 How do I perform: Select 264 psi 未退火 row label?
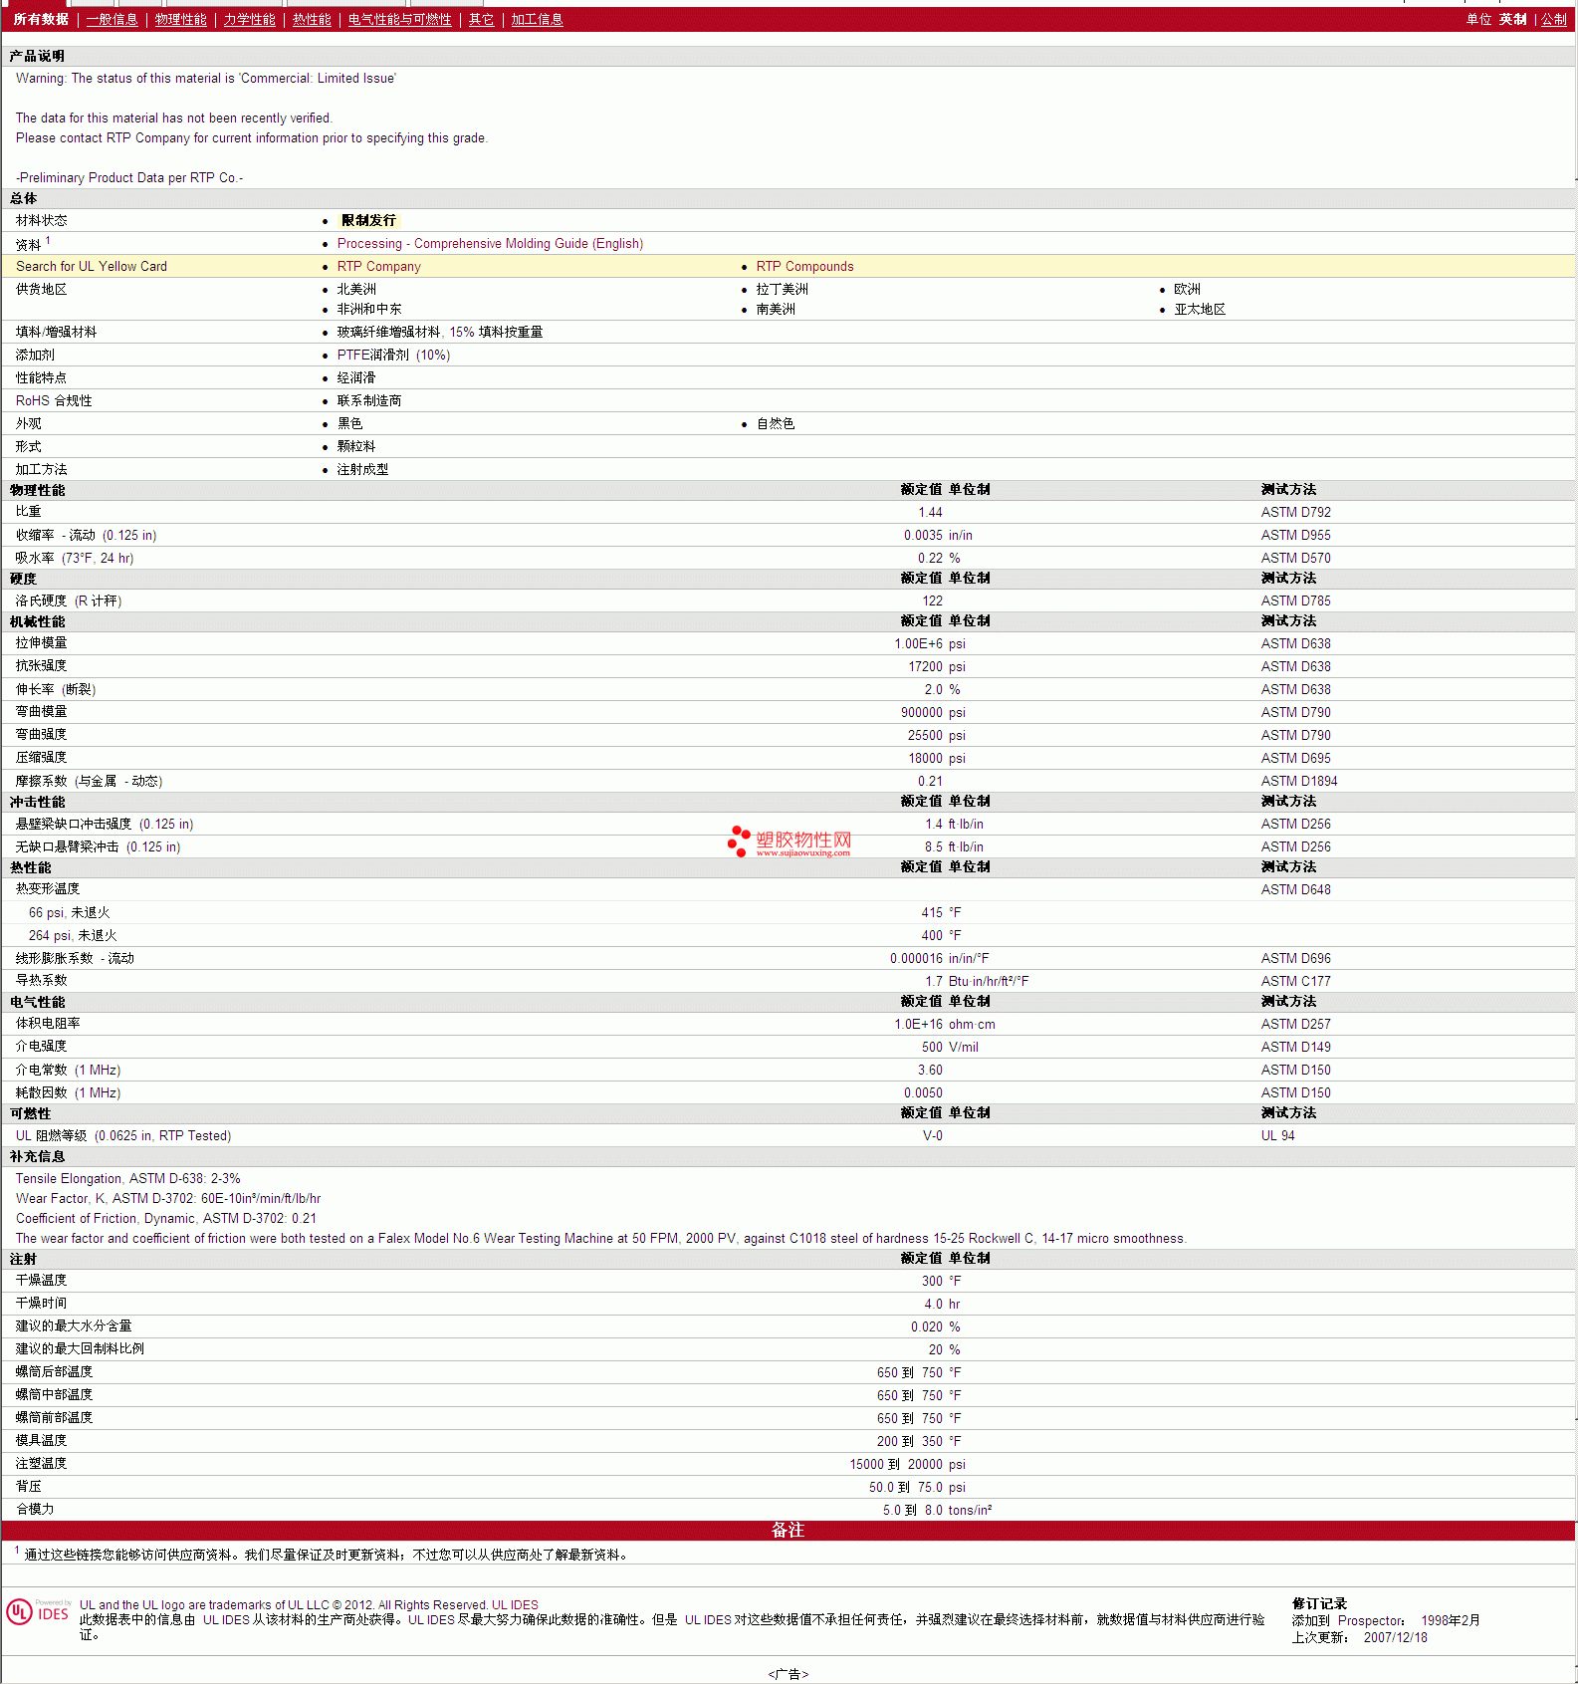click(73, 935)
